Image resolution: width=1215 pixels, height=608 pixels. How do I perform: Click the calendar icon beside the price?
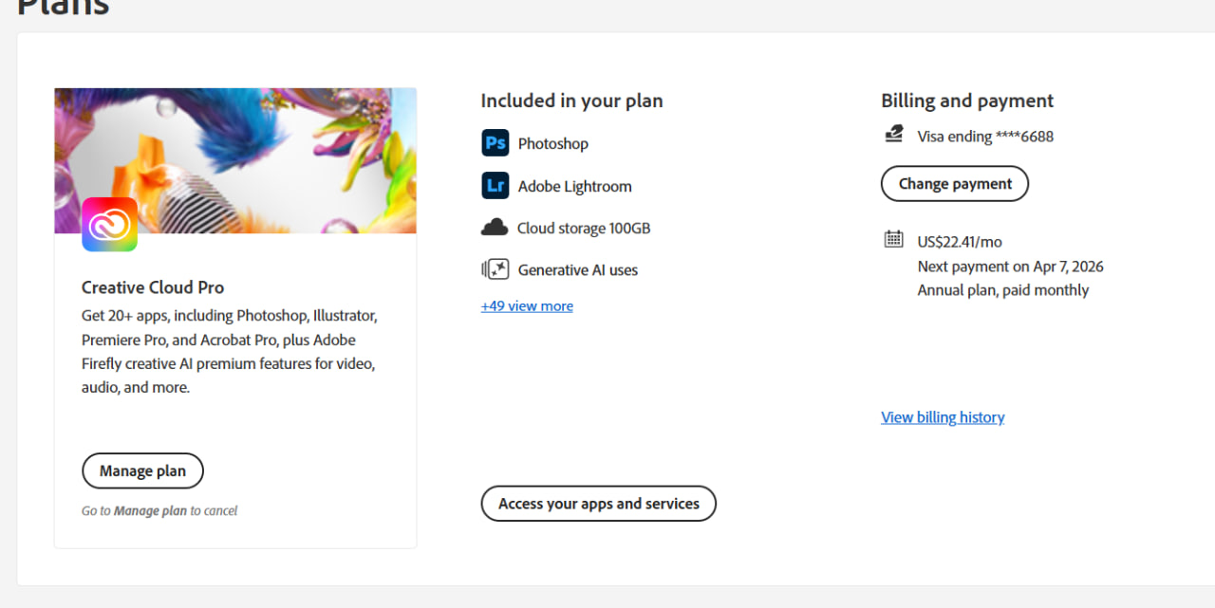[x=893, y=239]
